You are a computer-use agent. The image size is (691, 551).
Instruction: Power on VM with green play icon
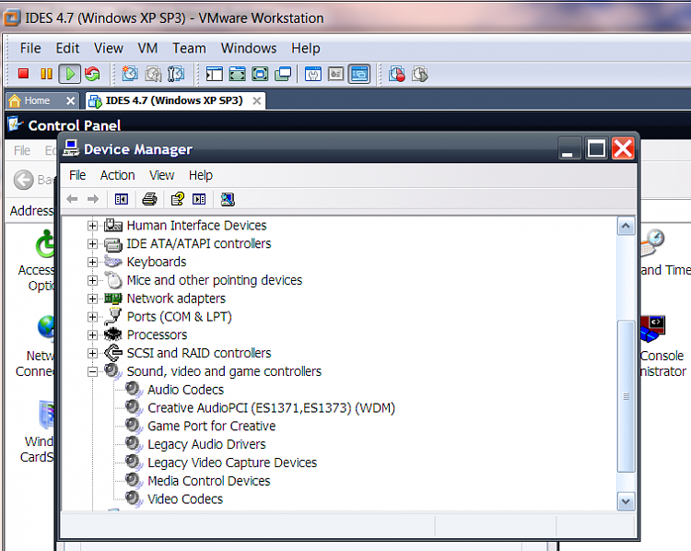(x=70, y=74)
